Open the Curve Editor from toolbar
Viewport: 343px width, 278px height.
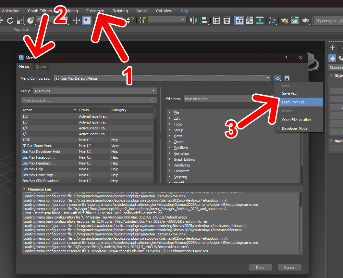pos(249,20)
